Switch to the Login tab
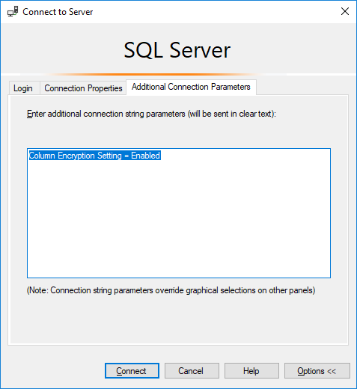The width and height of the screenshot is (357, 389). (23, 88)
